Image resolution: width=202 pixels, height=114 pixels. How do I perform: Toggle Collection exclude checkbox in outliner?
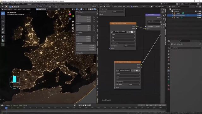(196, 11)
